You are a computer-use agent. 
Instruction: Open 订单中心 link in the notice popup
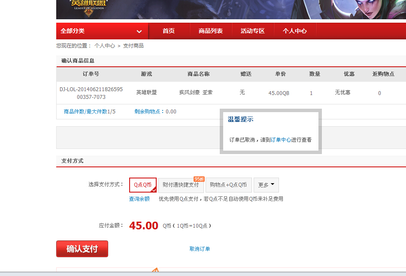point(281,139)
